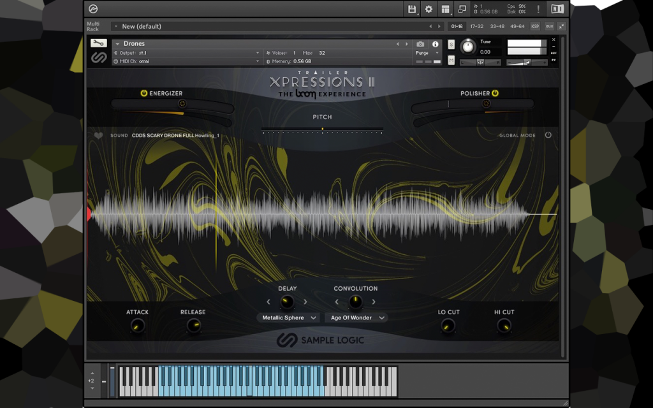Open the New (default) multi dropdown arrow
653x408 pixels.
coord(116,26)
